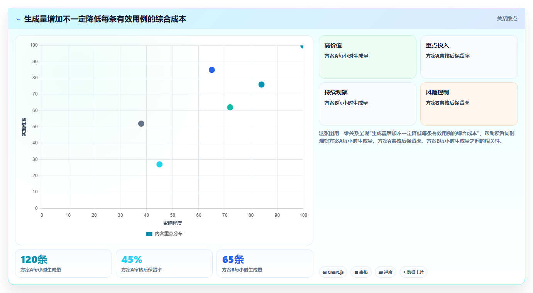Click 方案B每小时生成量 text in 持续观察 card
This screenshot has height=293, width=533.
(x=346, y=103)
